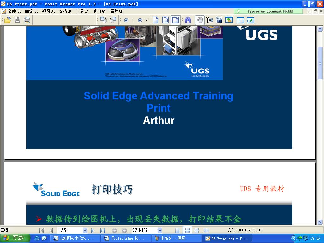Click the full screen view icon
The width and height of the screenshot is (324, 243).
coord(251,20)
